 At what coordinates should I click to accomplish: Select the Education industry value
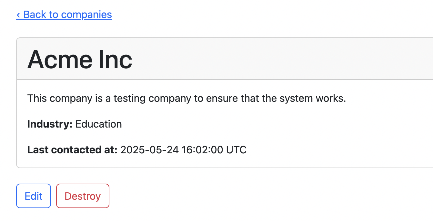(98, 124)
